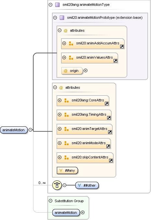Screen dimensions: 151x220
Task: Select animateMotion element in Substitution Group
Action: coord(66,213)
